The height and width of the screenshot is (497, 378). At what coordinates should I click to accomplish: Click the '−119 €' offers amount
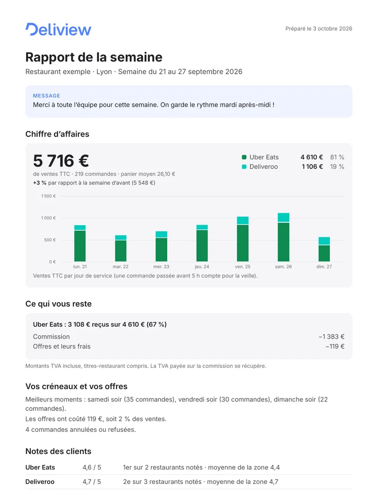point(335,347)
